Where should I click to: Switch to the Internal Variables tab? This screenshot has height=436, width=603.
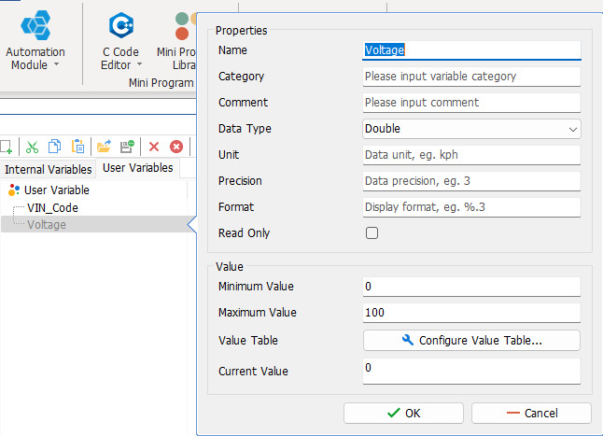click(x=49, y=169)
